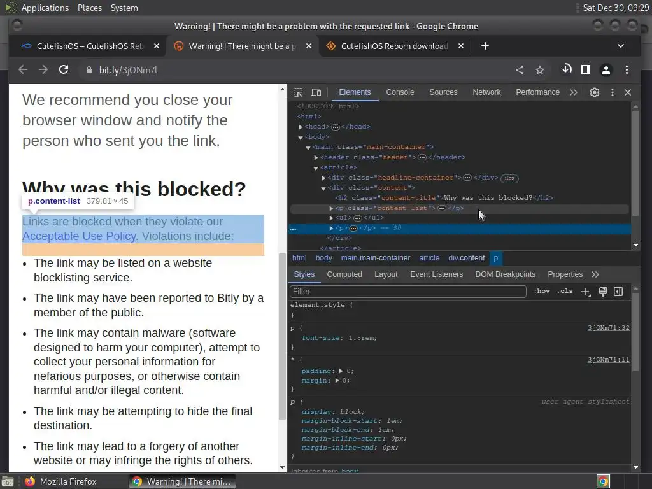Click the flex badge on the headline-container div

(x=509, y=178)
